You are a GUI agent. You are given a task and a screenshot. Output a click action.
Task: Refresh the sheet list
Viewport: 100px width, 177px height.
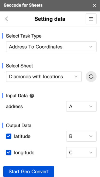91,77
